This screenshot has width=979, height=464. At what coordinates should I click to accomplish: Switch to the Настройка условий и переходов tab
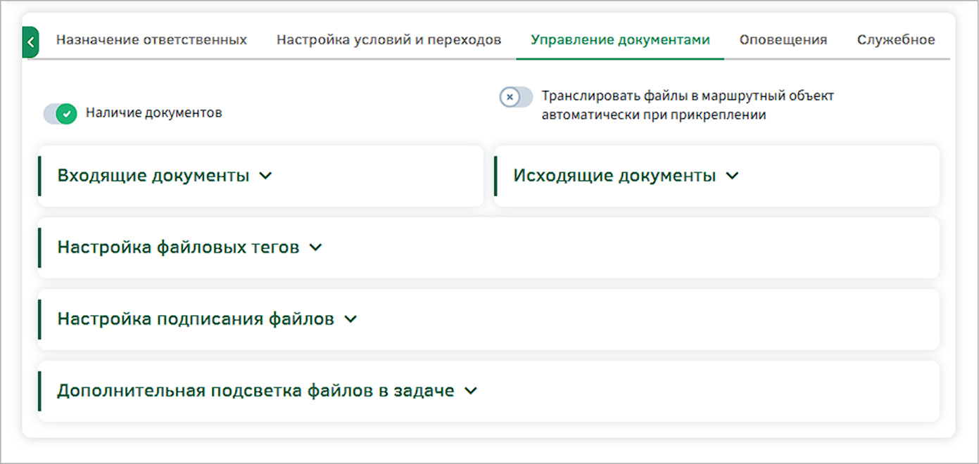(x=389, y=40)
